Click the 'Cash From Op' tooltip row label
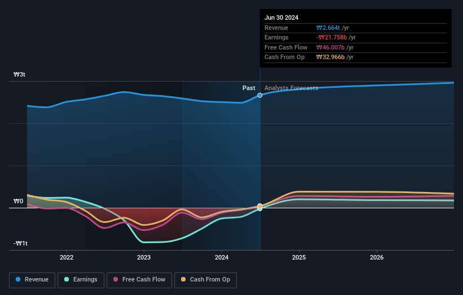Viewport: 463px width, 295px height. tap(284, 57)
